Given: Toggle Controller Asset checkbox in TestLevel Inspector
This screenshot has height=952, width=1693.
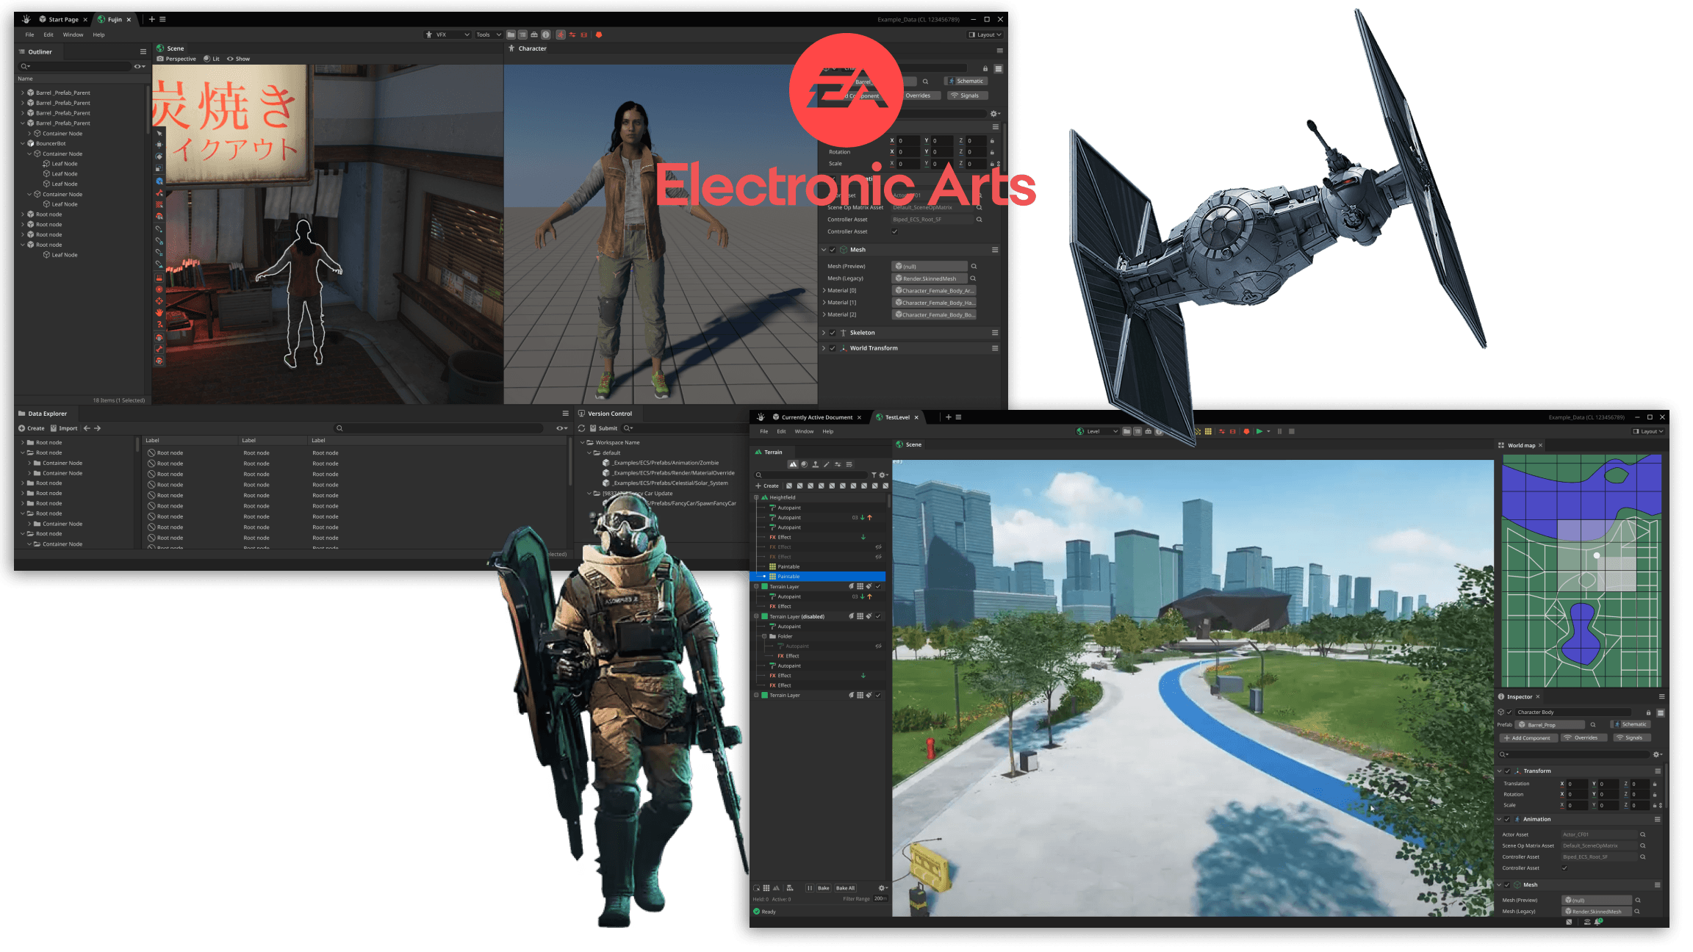Looking at the screenshot, I should (1564, 868).
